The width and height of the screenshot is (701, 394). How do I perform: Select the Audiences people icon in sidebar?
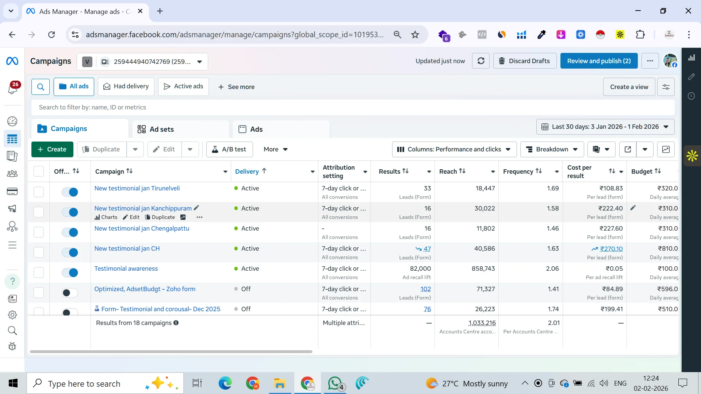click(13, 173)
